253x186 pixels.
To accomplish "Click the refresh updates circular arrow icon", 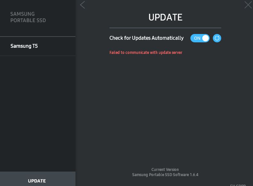I will pos(217,38).
